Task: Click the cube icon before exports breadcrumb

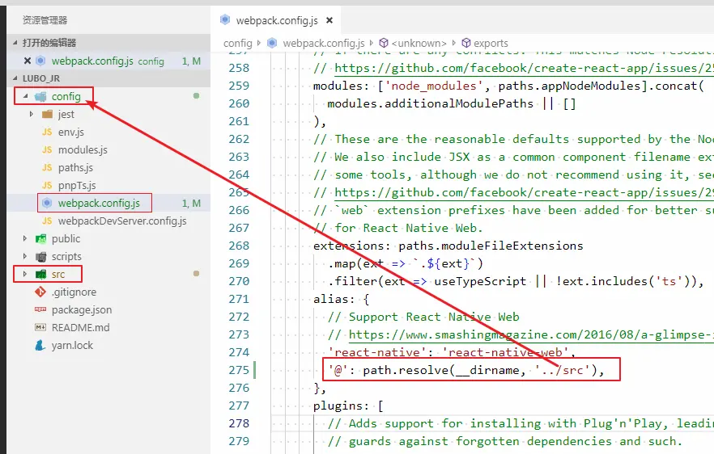Action: (x=466, y=43)
